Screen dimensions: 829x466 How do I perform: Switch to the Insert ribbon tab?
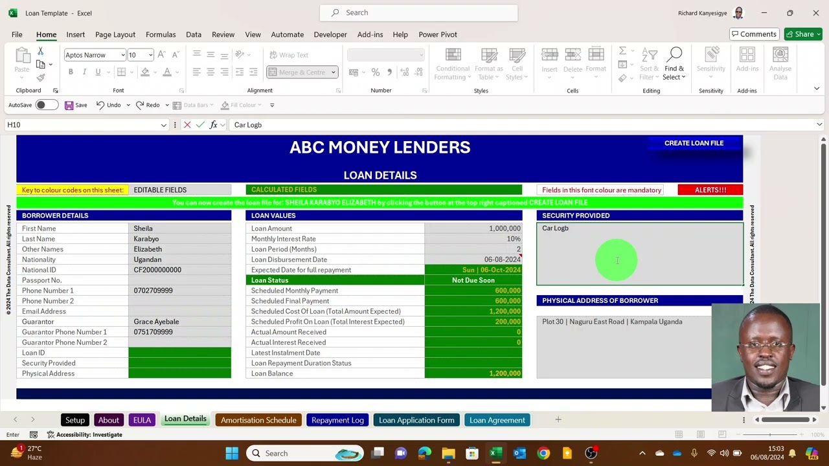pyautogui.click(x=75, y=34)
